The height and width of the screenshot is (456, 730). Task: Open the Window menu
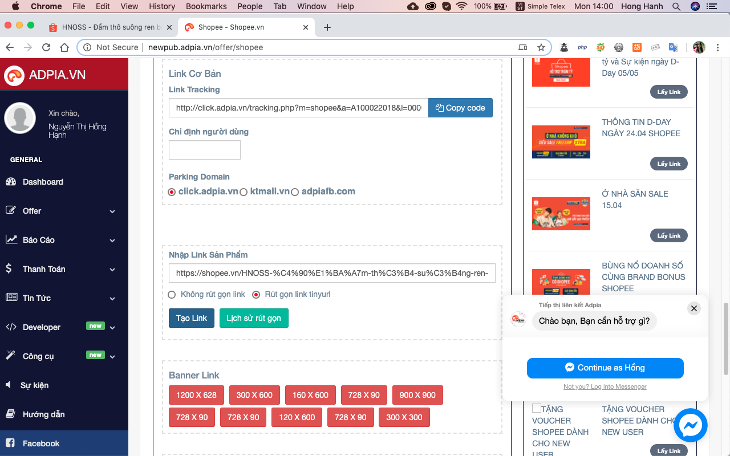coord(312,6)
